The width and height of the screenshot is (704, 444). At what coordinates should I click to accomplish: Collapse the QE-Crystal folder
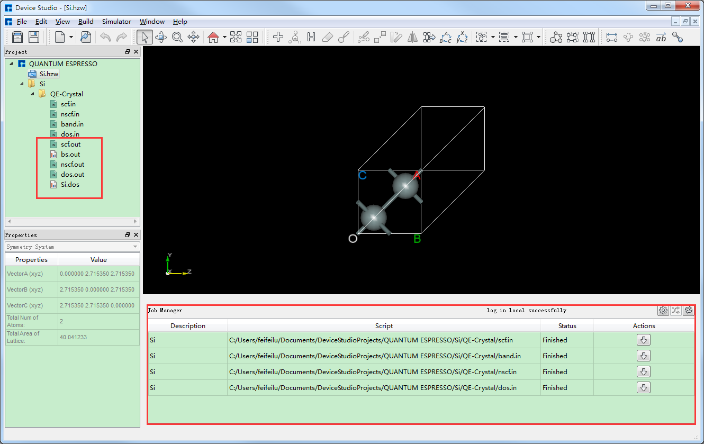[x=32, y=94]
